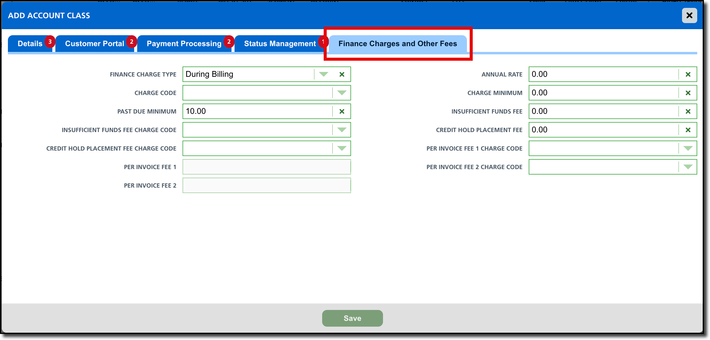
Task: Clear the Finance Charge Type value
Action: [342, 74]
